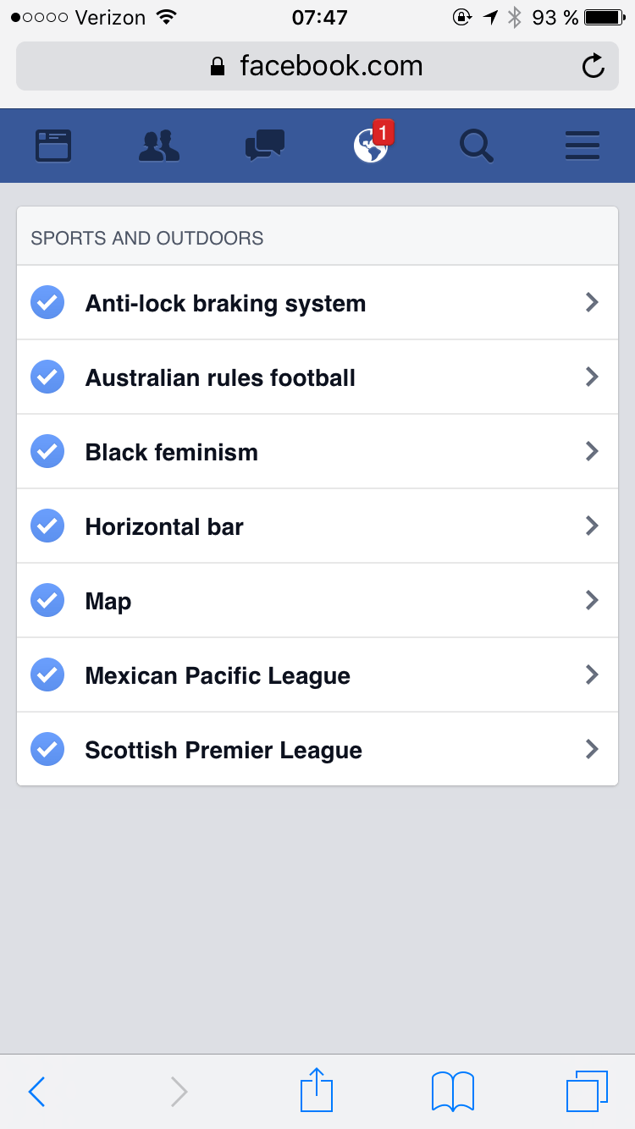Viewport: 635px width, 1129px height.
Task: Uncheck the Black feminism checkmark
Action: click(47, 452)
